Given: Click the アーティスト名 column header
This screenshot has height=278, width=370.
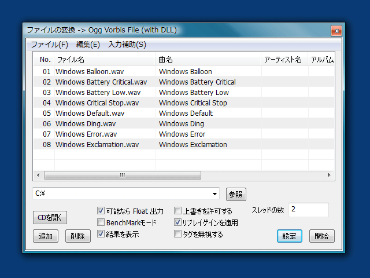Looking at the screenshot, I should 284,59.
